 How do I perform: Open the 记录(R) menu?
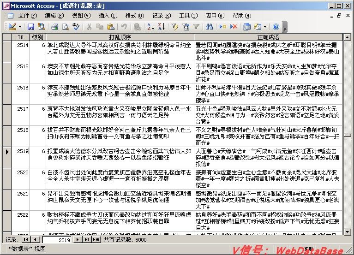click(162, 16)
